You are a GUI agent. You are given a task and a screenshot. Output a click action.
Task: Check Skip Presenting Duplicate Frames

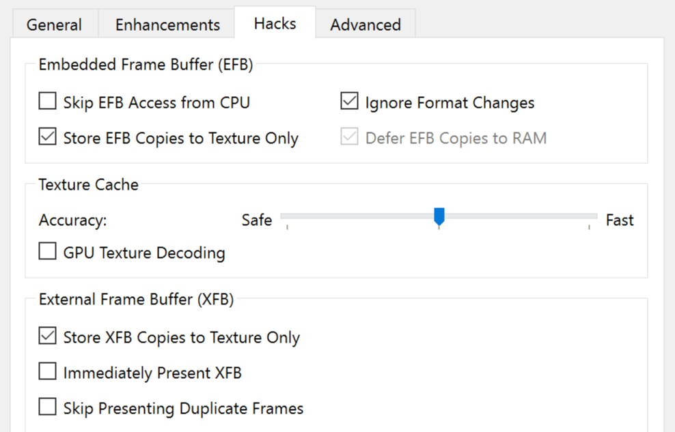(x=47, y=407)
